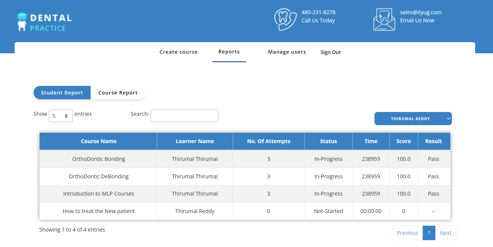Switch to Student Report tab
493x247 pixels.
point(62,93)
